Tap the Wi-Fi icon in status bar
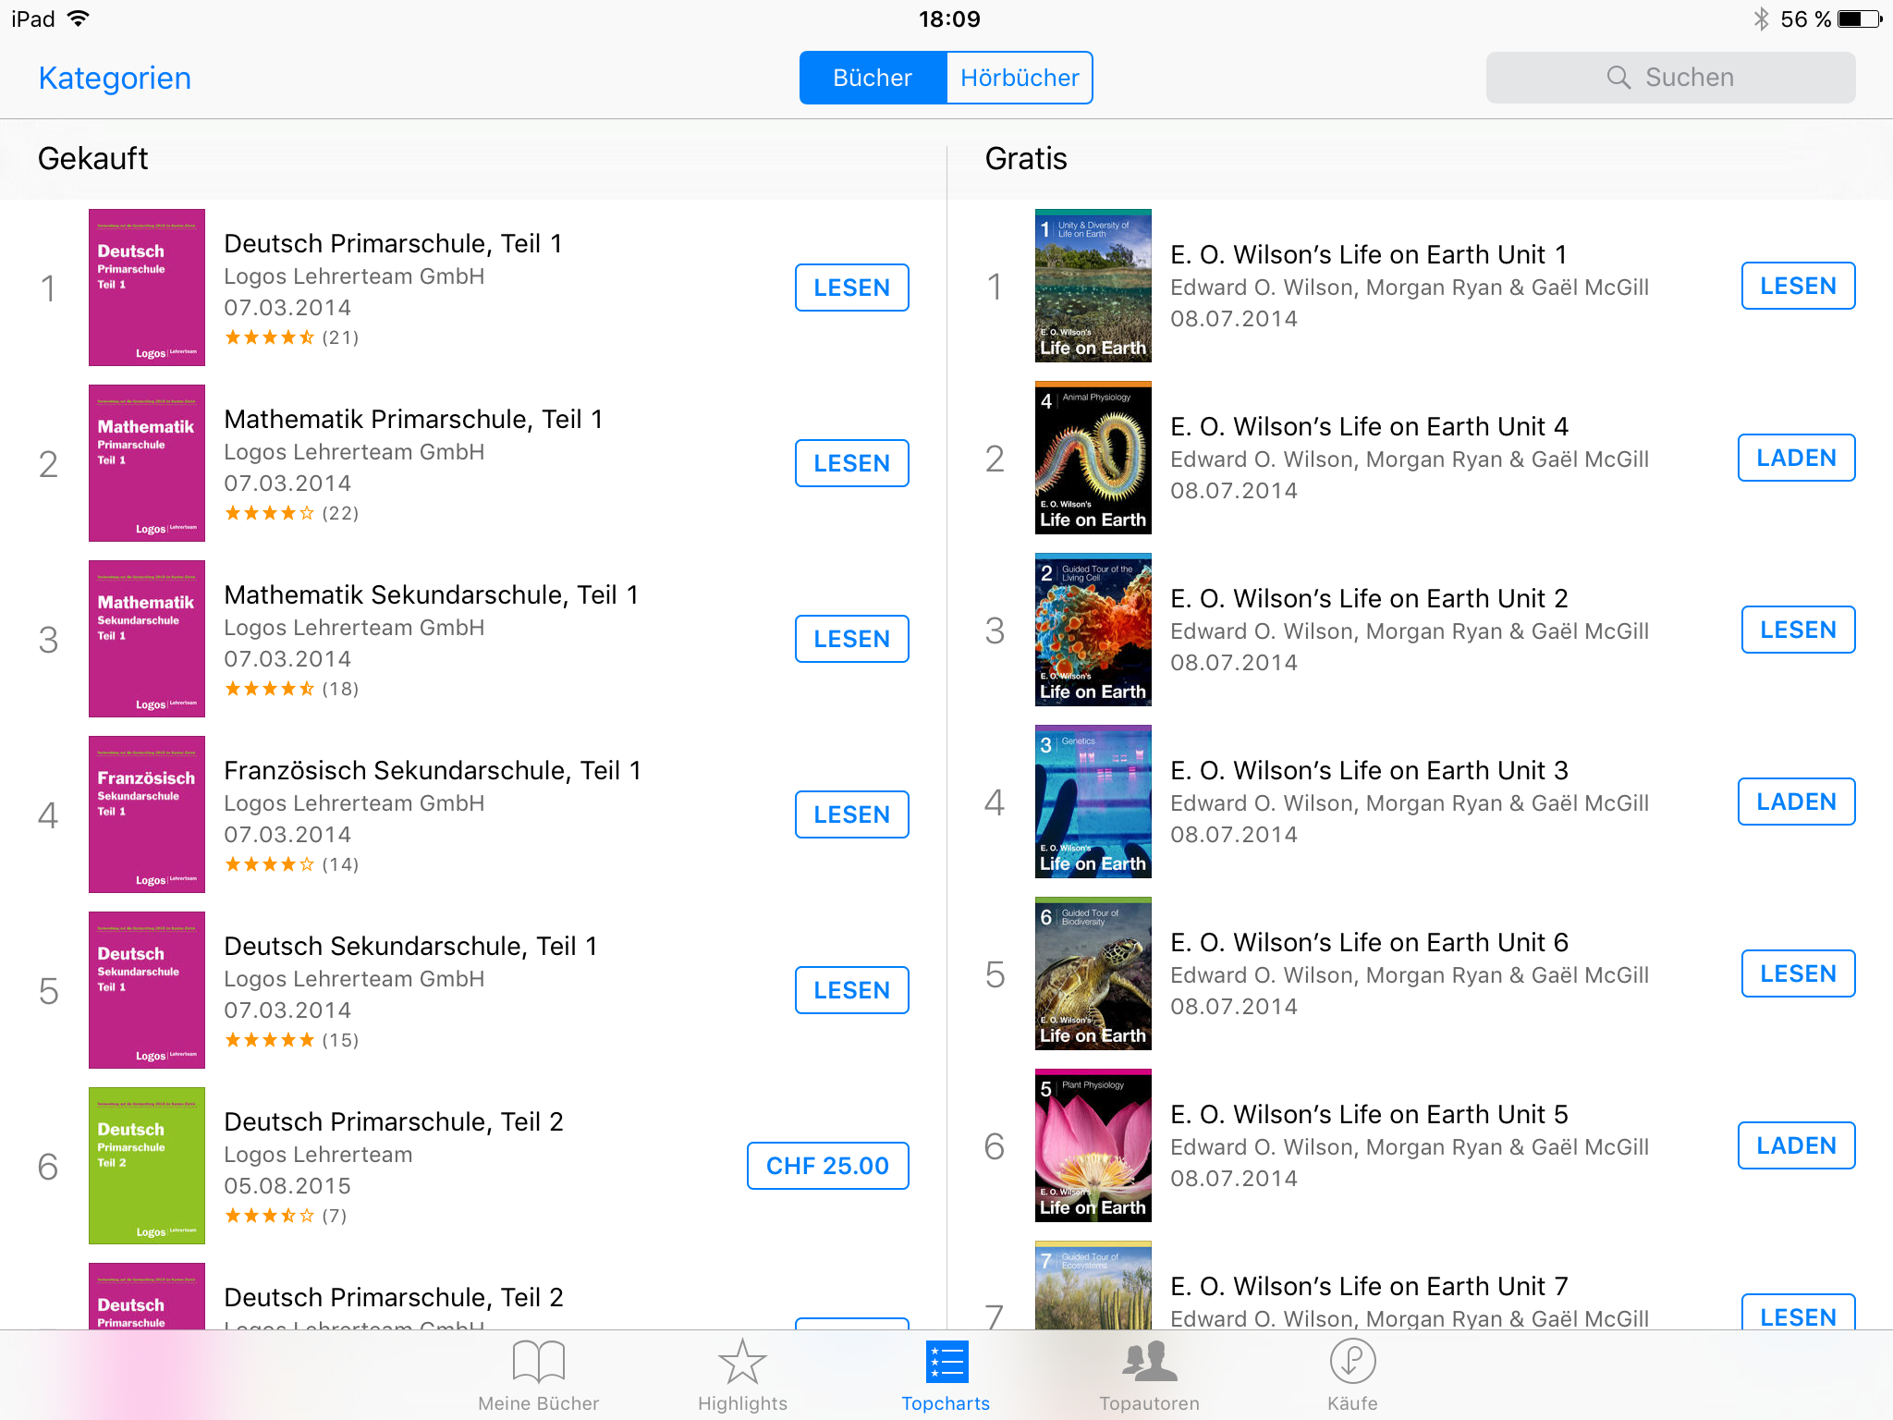Screen dimensions: 1893x1420 click(x=79, y=18)
